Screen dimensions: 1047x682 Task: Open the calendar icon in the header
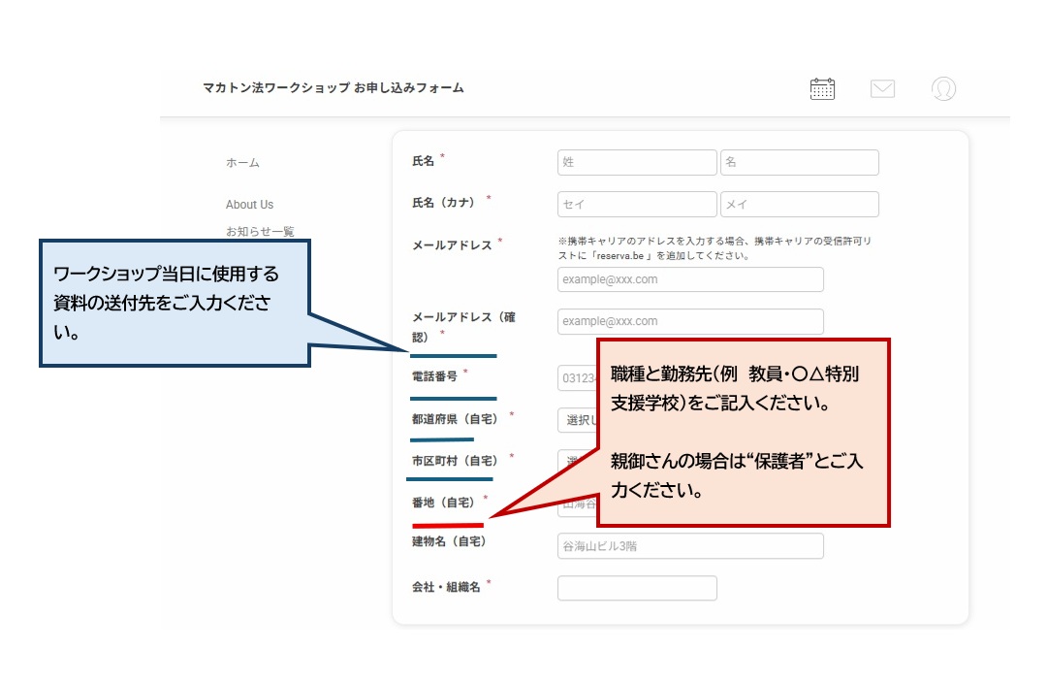[822, 88]
